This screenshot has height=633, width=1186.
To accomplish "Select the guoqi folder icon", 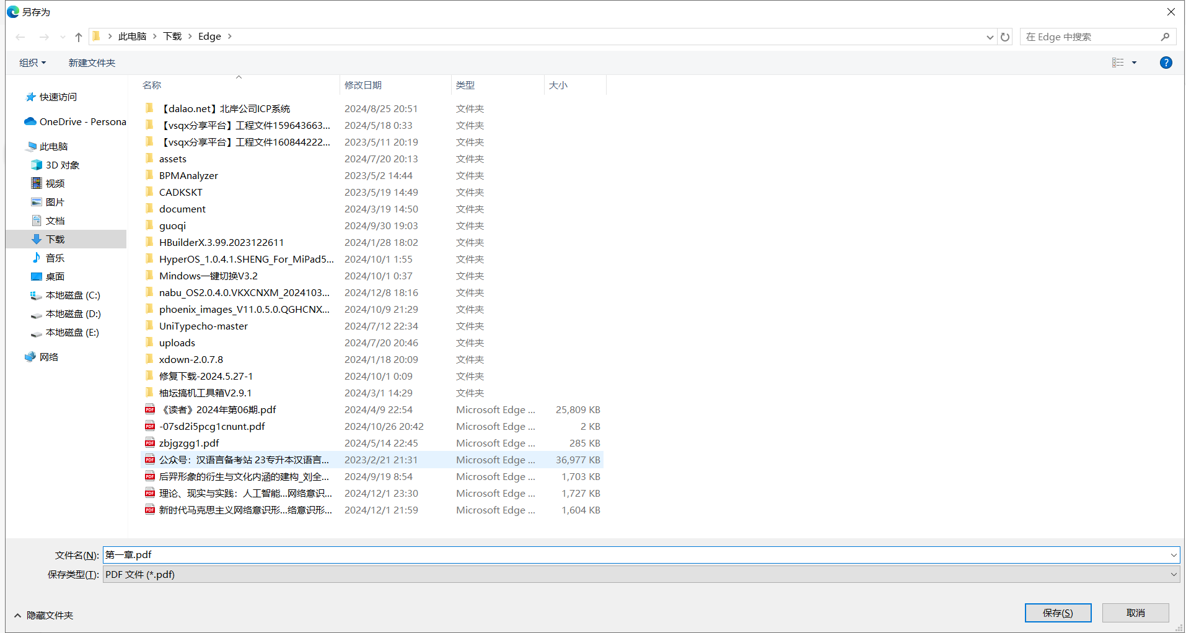I will tap(149, 225).
